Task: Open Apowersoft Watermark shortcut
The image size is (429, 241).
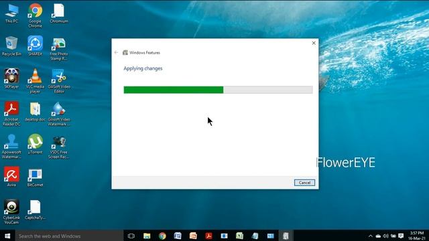Action: [11, 147]
